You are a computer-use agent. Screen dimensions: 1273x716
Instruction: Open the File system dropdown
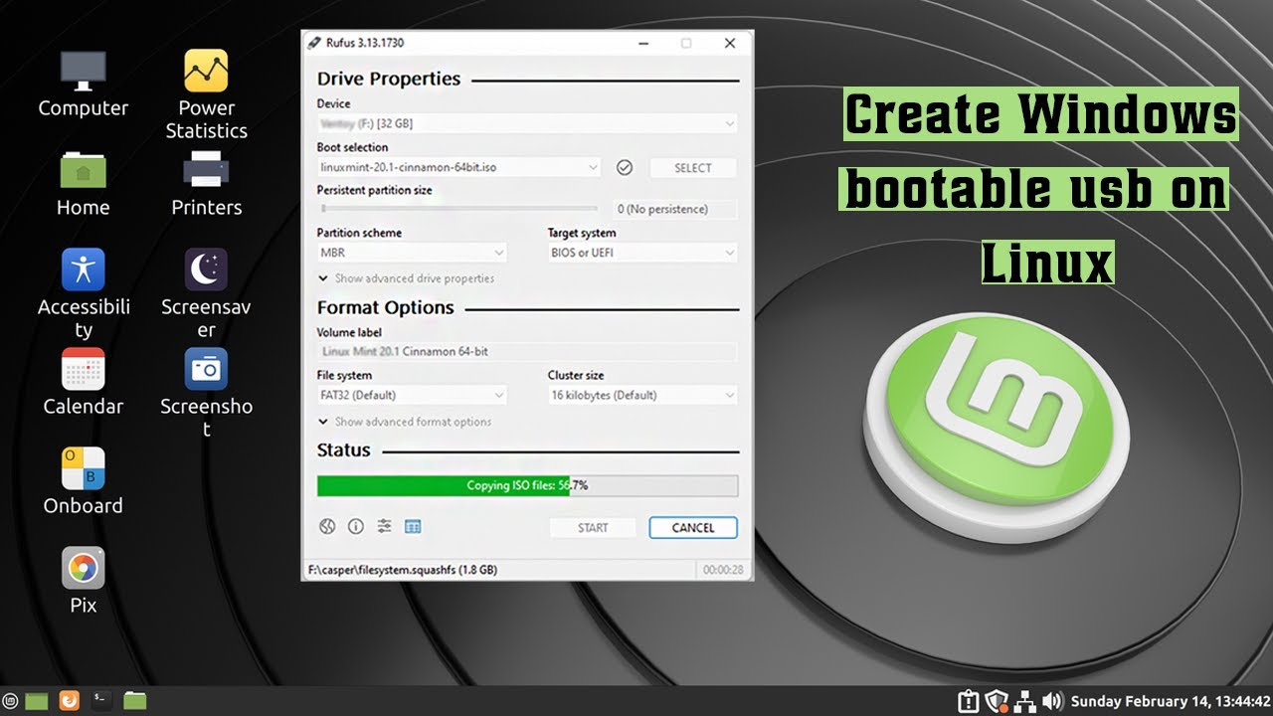[412, 395]
